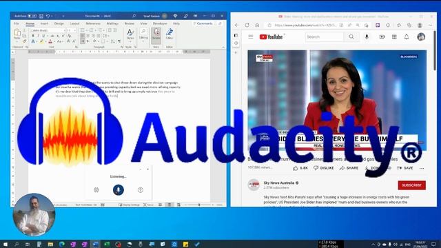The width and height of the screenshot is (441, 248).
Task: Click the YouTube create video icon
Action: coord(382,37)
